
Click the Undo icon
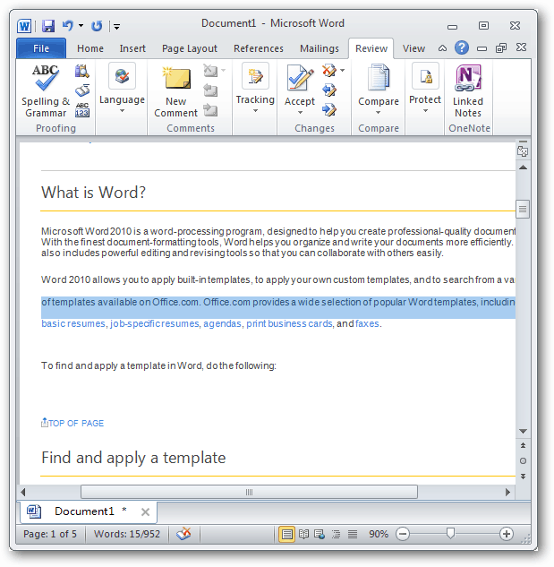(68, 26)
